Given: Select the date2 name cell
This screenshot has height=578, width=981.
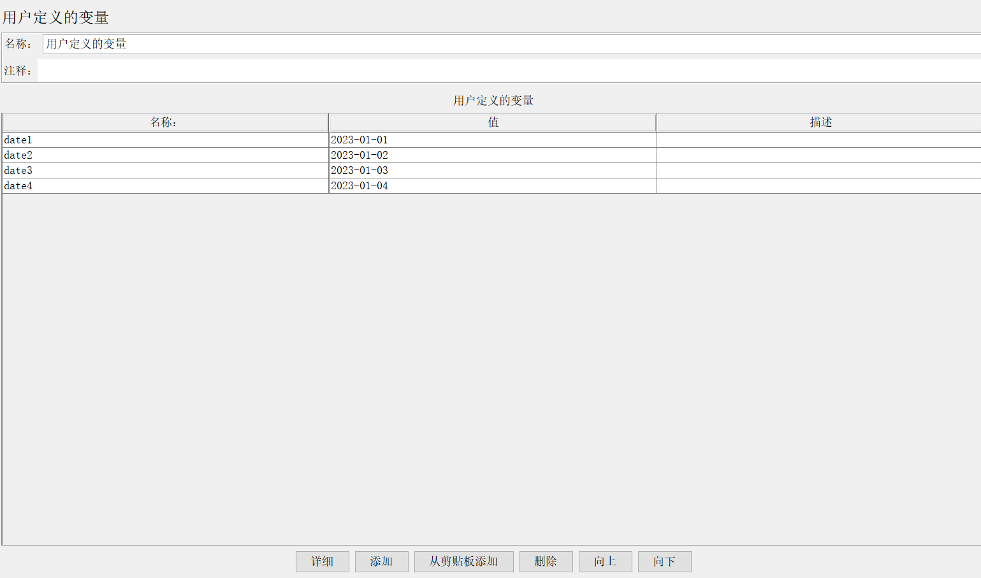Looking at the screenshot, I should [165, 155].
